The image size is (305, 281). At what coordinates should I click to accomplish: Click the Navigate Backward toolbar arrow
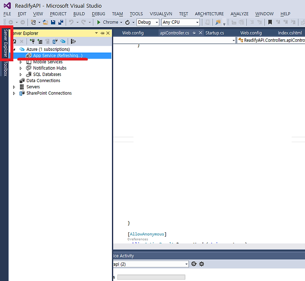pyautogui.click(x=11, y=22)
